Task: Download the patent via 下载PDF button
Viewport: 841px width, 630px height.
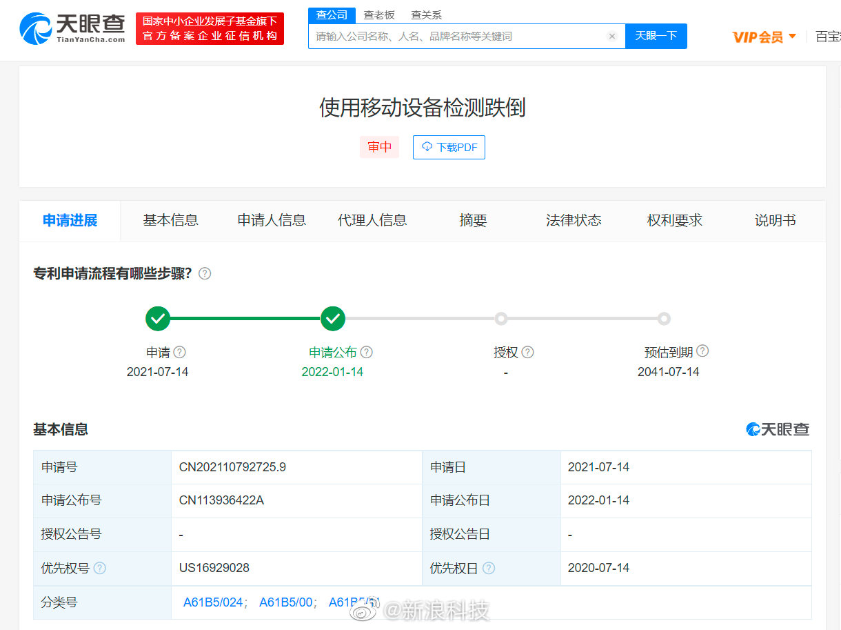Action: 449,147
